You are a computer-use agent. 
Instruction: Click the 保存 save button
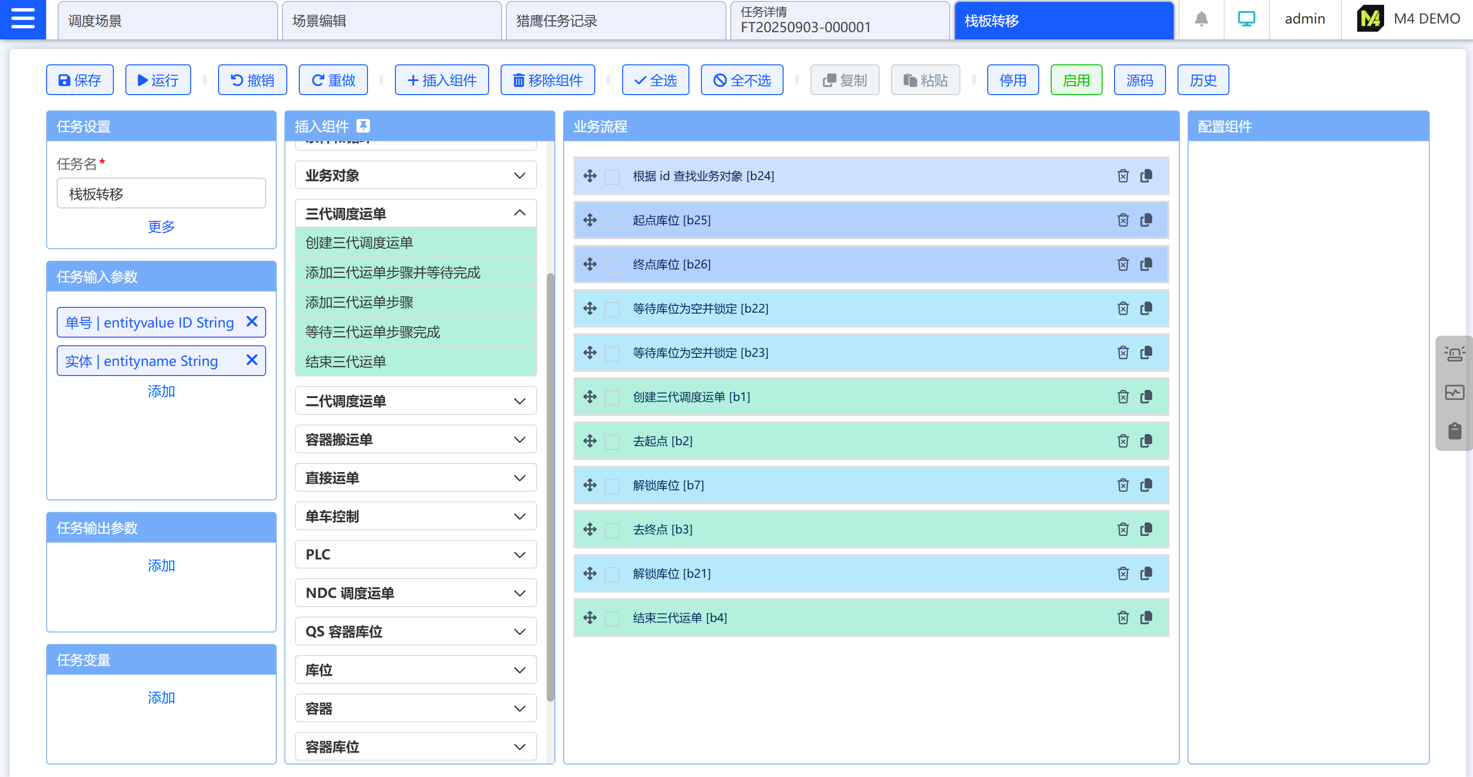[x=80, y=80]
